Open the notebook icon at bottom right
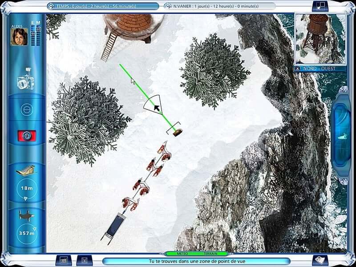 [x=320, y=260]
